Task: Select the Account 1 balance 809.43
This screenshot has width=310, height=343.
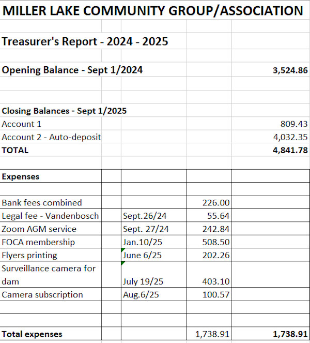Action: (x=294, y=124)
